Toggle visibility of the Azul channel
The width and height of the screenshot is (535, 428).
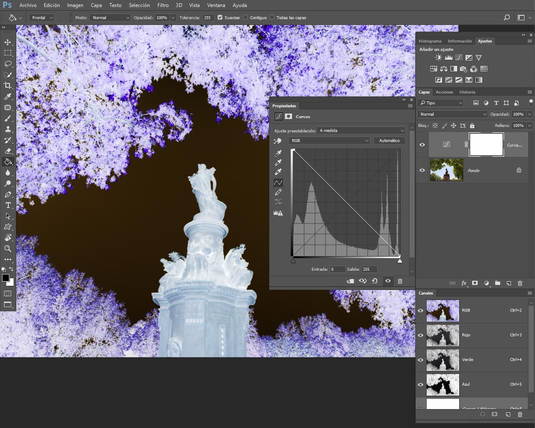click(421, 384)
